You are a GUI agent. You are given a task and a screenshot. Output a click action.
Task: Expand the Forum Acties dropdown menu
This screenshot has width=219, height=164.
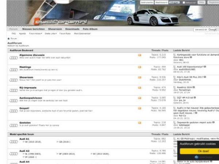35,34
